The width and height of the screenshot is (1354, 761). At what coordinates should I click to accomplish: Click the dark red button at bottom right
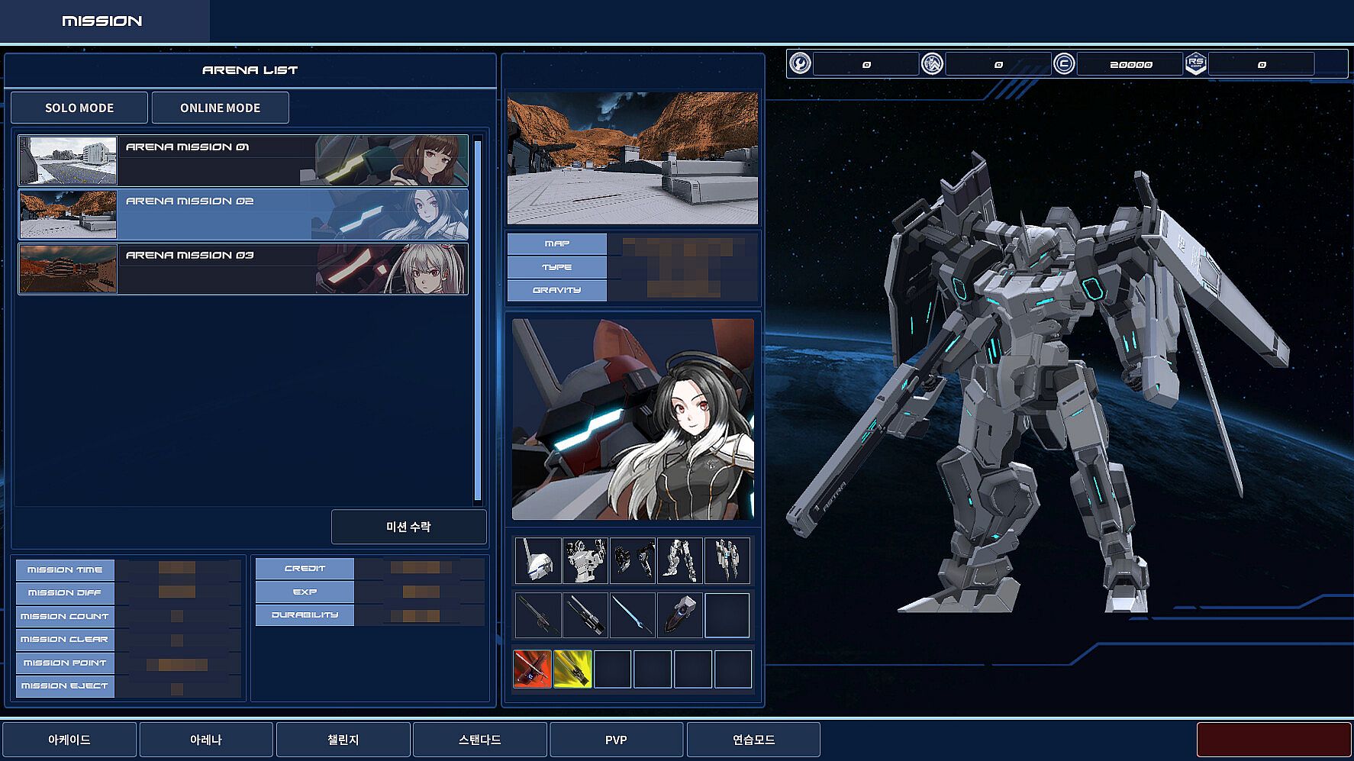[1274, 740]
